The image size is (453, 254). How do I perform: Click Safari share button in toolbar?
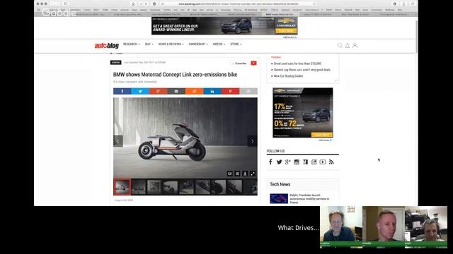tap(403, 4)
